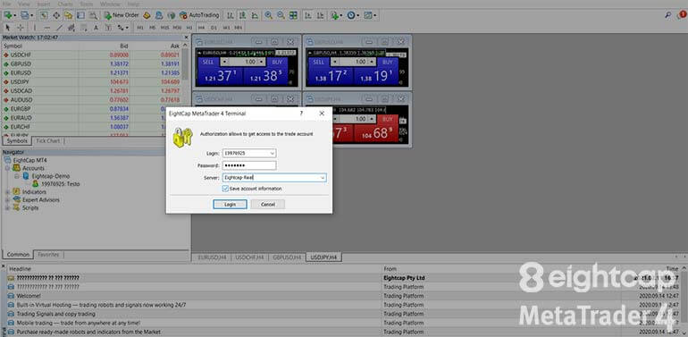Image resolution: width=688 pixels, height=337 pixels.
Task: Click the red BUY on USDJPY chart
Action: [x=388, y=119]
